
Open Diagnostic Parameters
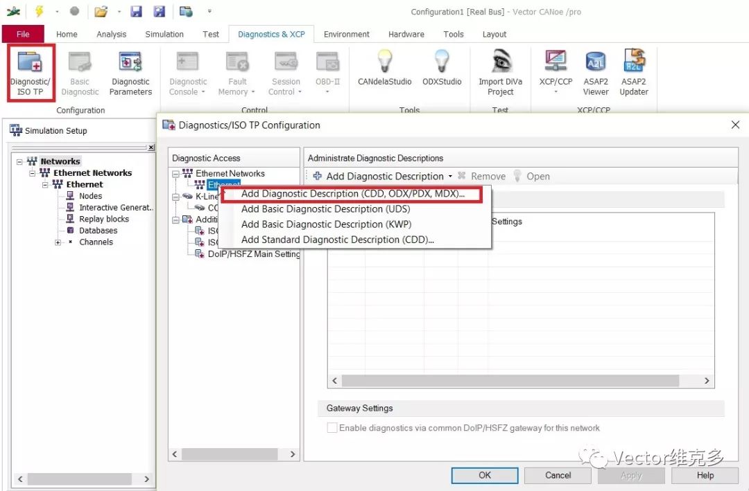[x=130, y=73]
